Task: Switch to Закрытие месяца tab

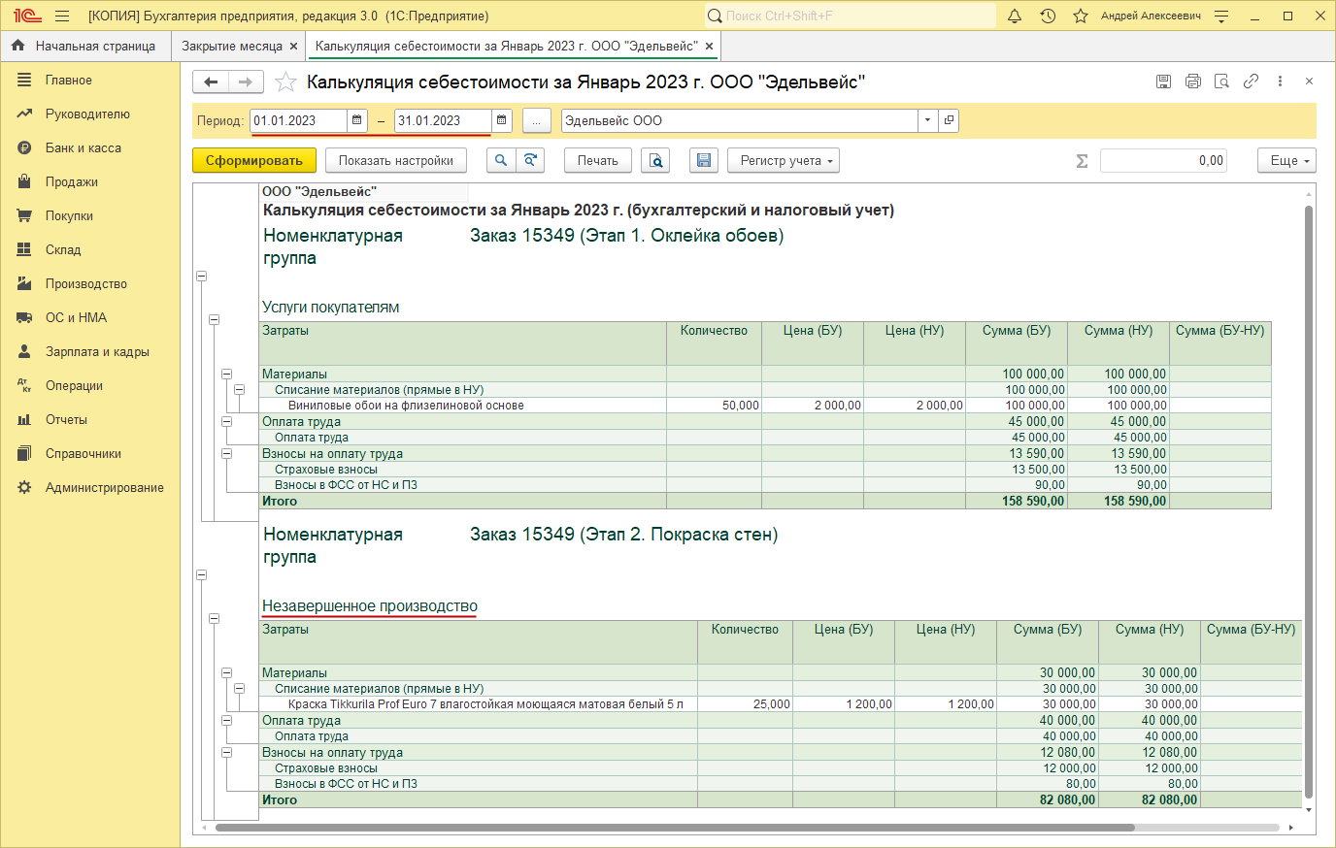Action: tap(232, 46)
